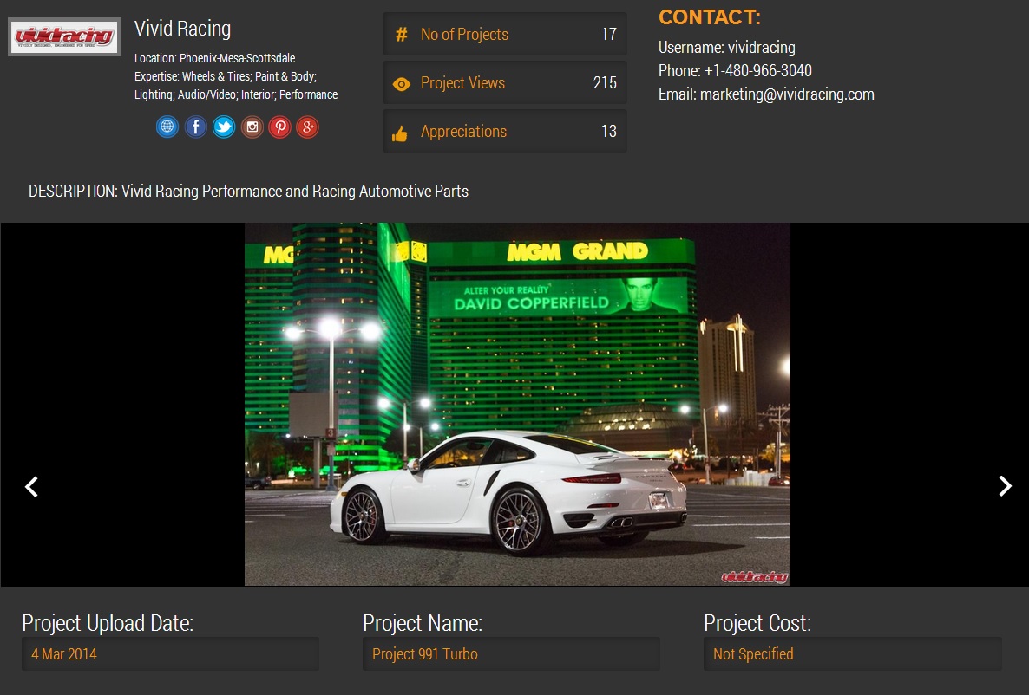Open the Pinterest page icon
1029x695 pixels.
(x=279, y=127)
